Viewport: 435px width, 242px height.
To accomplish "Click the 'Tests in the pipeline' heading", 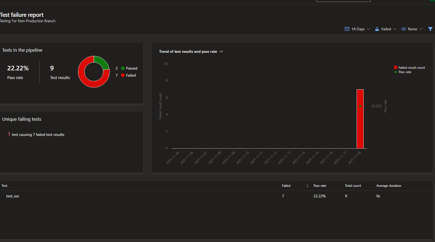I will click(22, 50).
